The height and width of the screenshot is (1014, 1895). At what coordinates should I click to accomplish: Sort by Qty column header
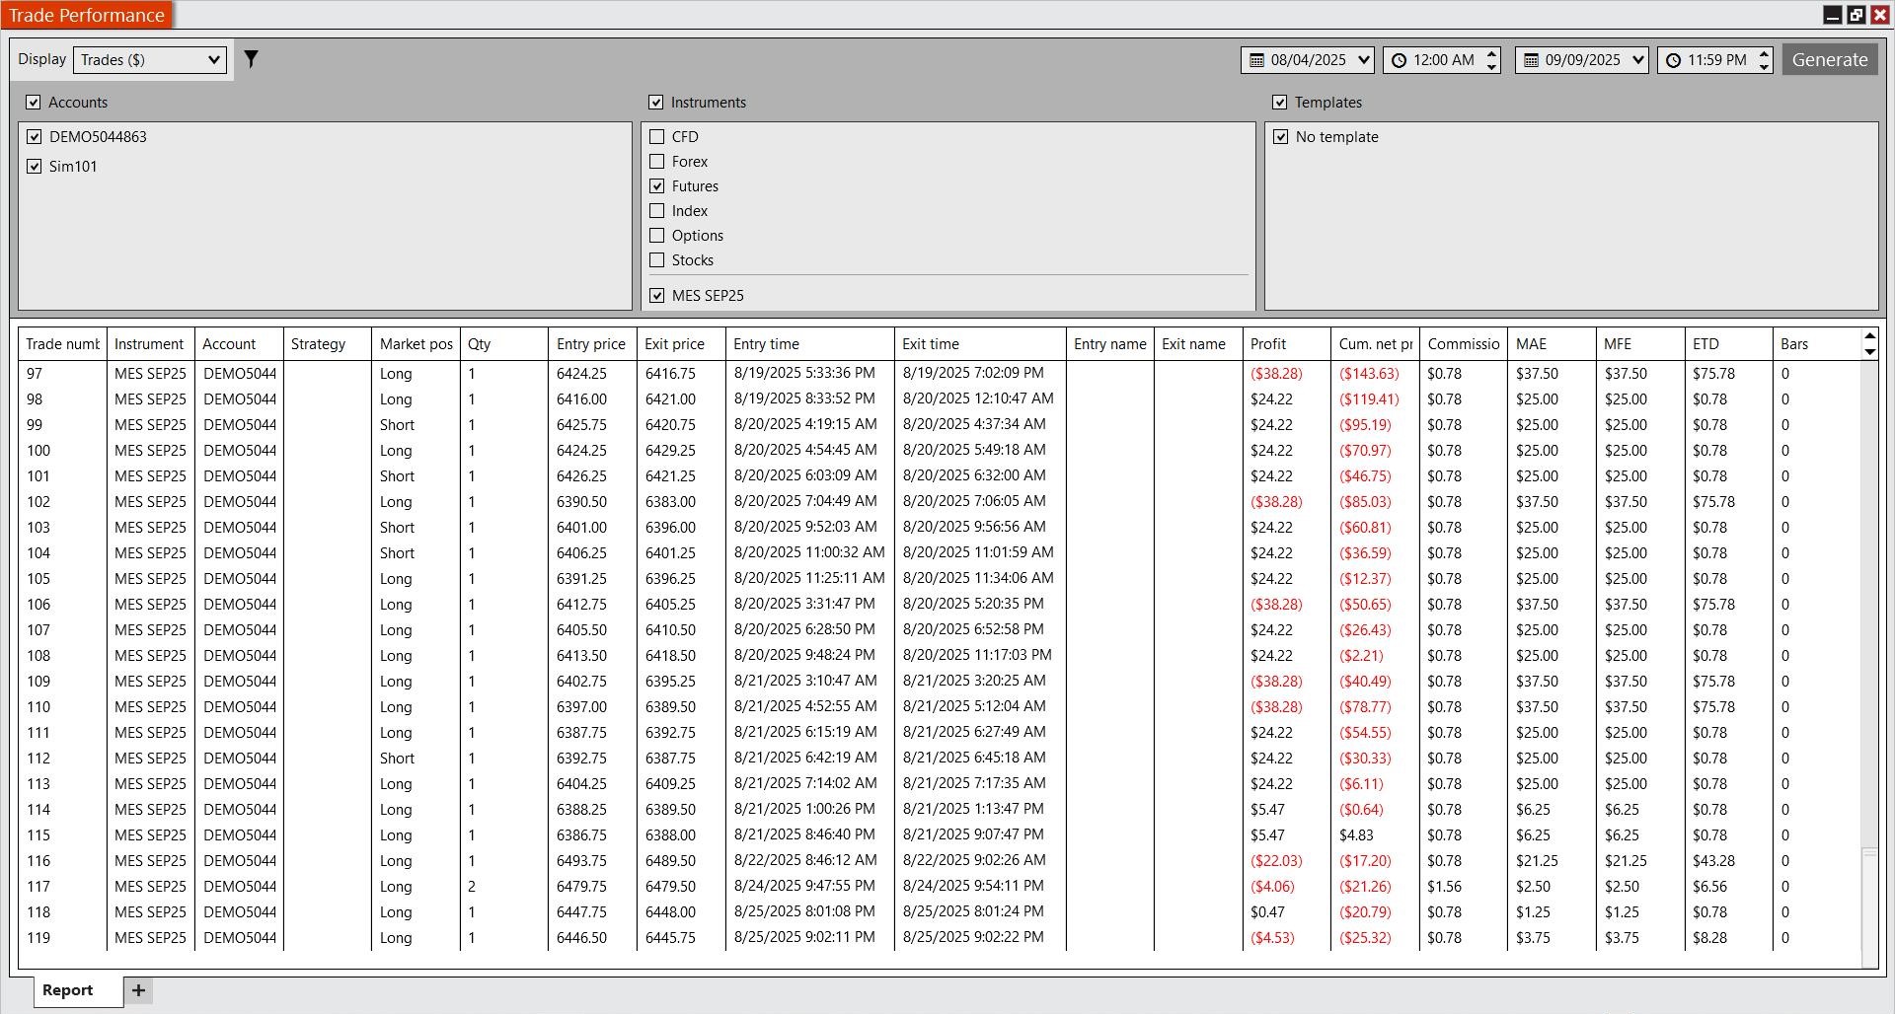504,344
